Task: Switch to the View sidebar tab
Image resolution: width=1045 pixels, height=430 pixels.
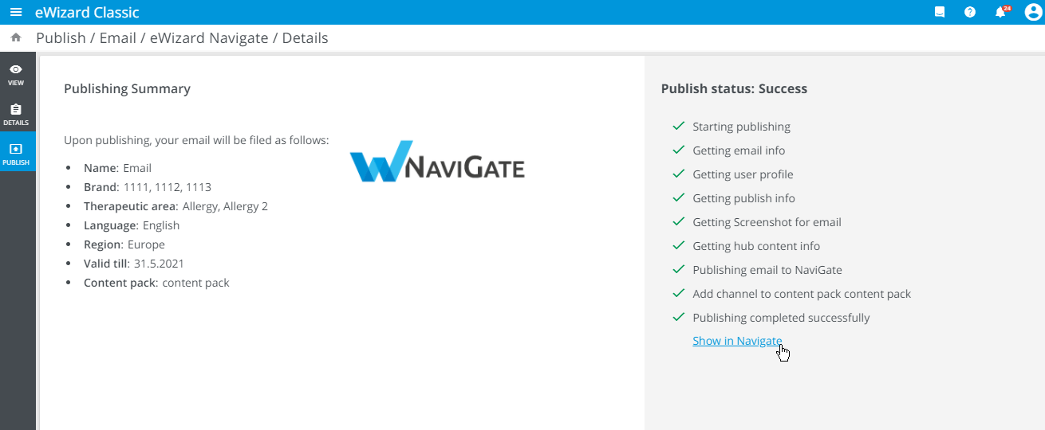Action: (16, 74)
